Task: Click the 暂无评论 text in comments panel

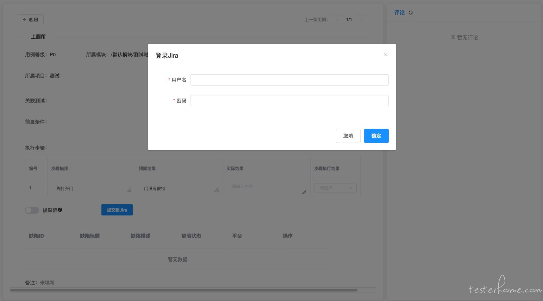Action: (x=467, y=38)
